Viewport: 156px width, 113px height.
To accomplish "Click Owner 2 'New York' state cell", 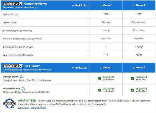I will coord(139,38).
